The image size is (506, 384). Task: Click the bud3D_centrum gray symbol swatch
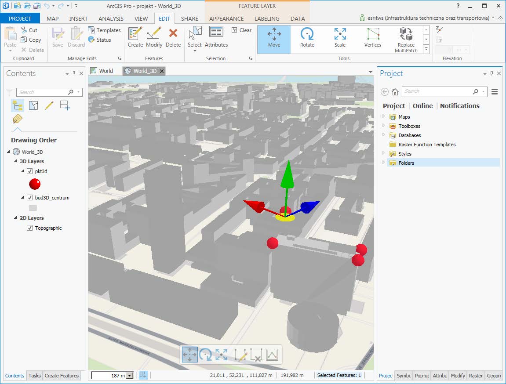(33, 208)
